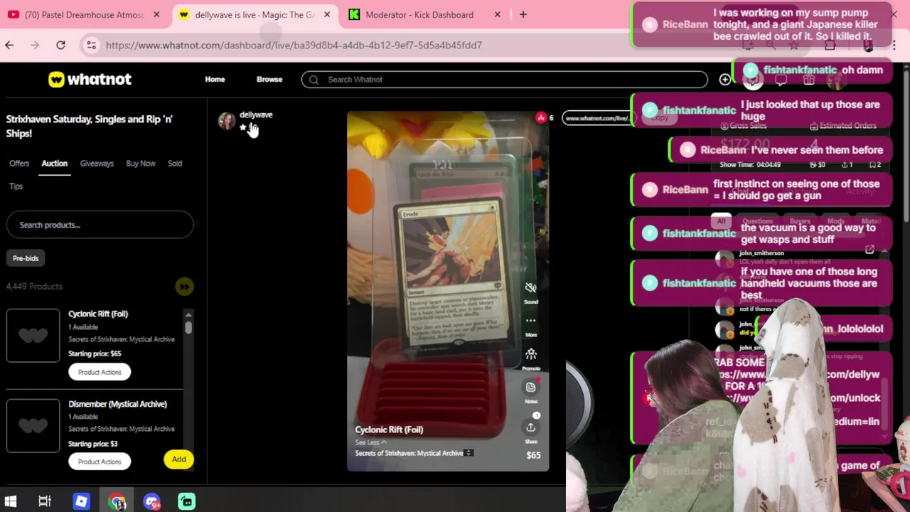Open the Giveaways tab

[97, 164]
